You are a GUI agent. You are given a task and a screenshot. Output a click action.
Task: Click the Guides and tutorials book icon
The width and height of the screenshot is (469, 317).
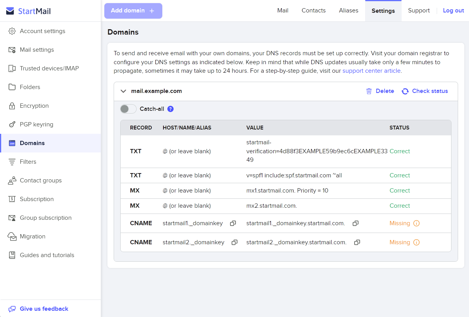pyautogui.click(x=12, y=255)
